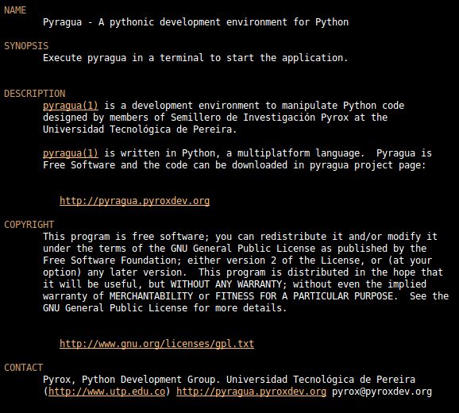This screenshot has height=413, width=459.
Task: Open the pyragua.pyroxdev.org link in CONTACT
Action: pos(251,392)
